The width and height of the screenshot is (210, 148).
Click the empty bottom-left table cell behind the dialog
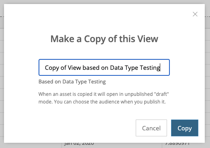point(31,145)
